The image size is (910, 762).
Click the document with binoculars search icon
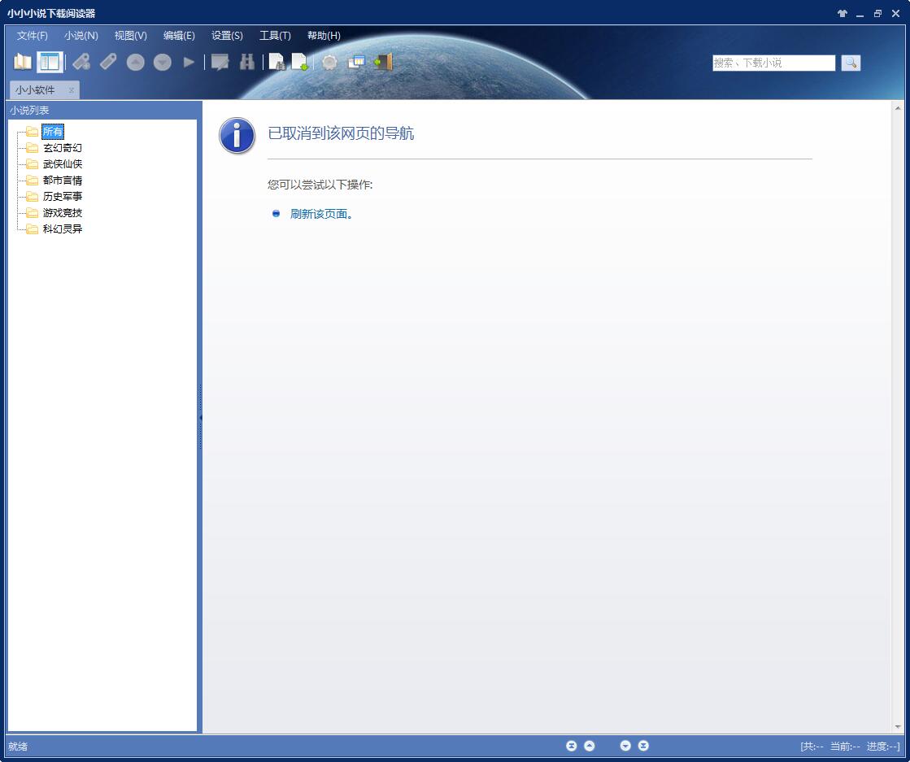[x=276, y=62]
